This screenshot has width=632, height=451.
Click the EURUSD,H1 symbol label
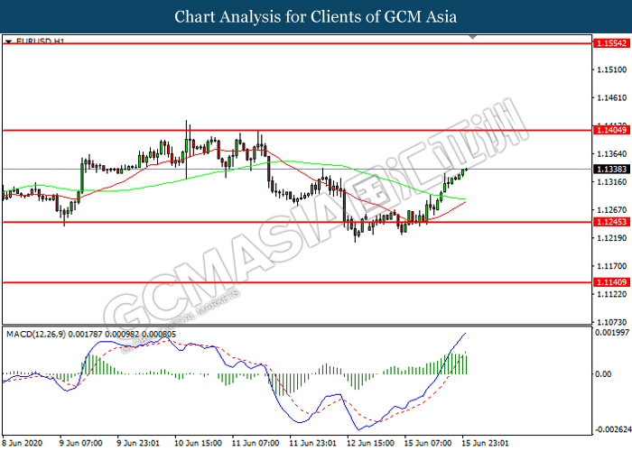pos(34,41)
